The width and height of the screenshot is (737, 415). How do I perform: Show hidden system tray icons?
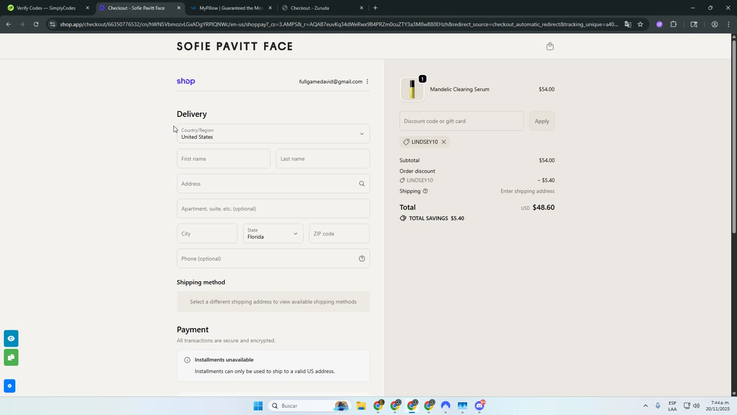(645, 406)
